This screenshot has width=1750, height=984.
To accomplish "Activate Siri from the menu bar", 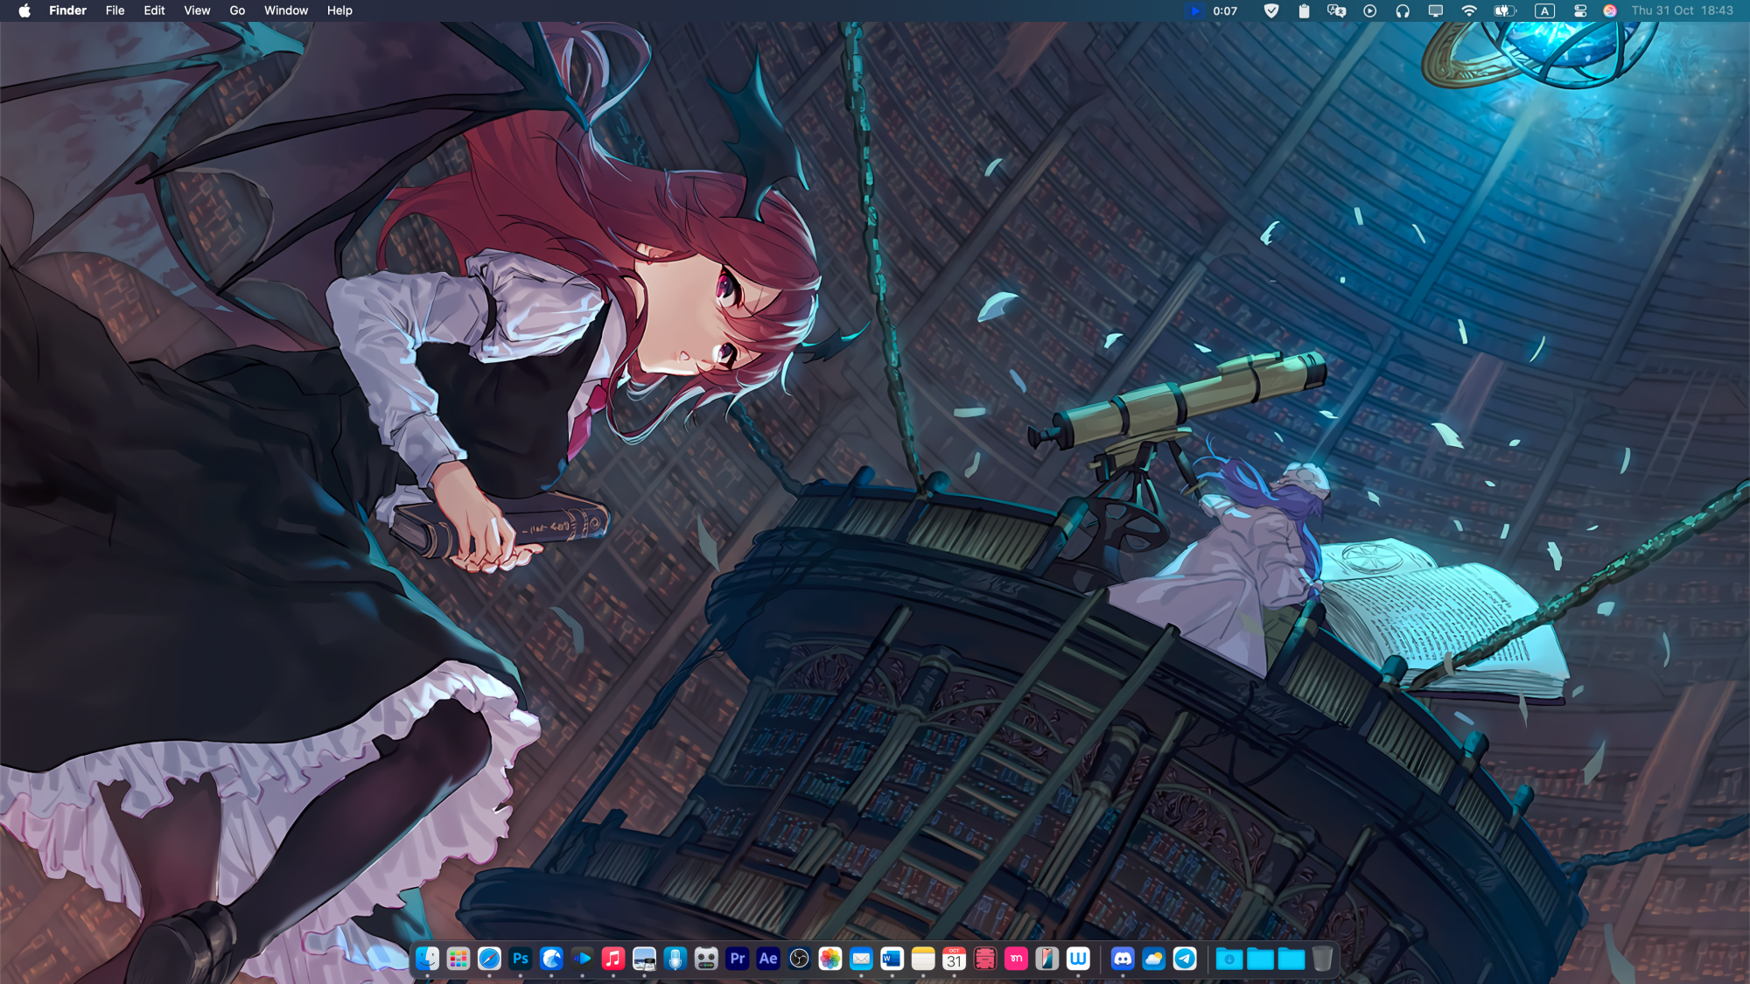I will [x=1610, y=10].
